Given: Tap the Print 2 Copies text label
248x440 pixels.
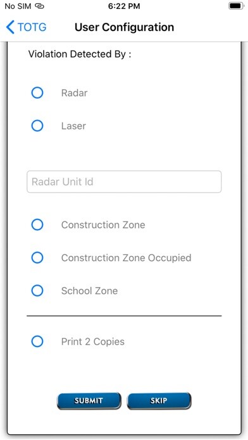Looking at the screenshot, I should tap(93, 342).
